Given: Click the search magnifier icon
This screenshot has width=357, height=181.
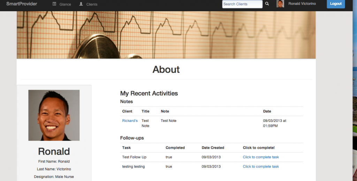Looking at the screenshot, I should tap(267, 4).
